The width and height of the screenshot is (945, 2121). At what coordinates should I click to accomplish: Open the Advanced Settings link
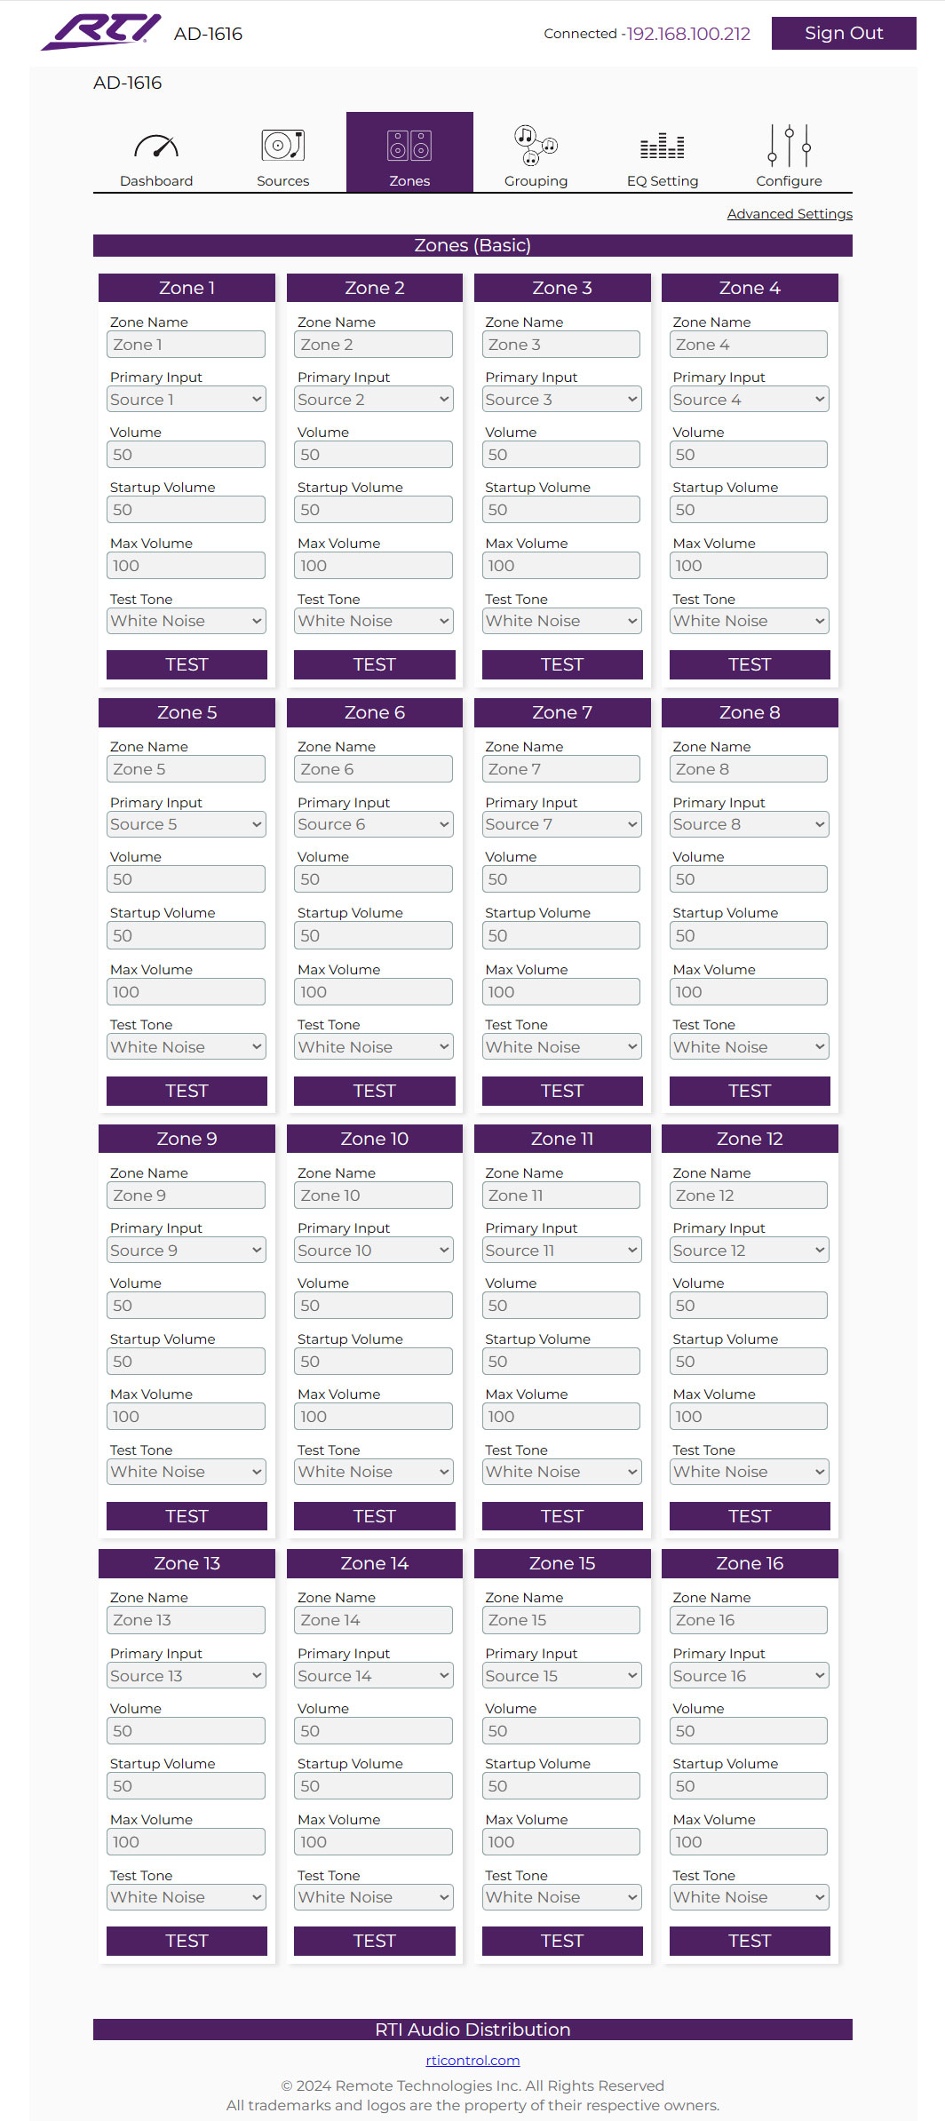(x=790, y=214)
